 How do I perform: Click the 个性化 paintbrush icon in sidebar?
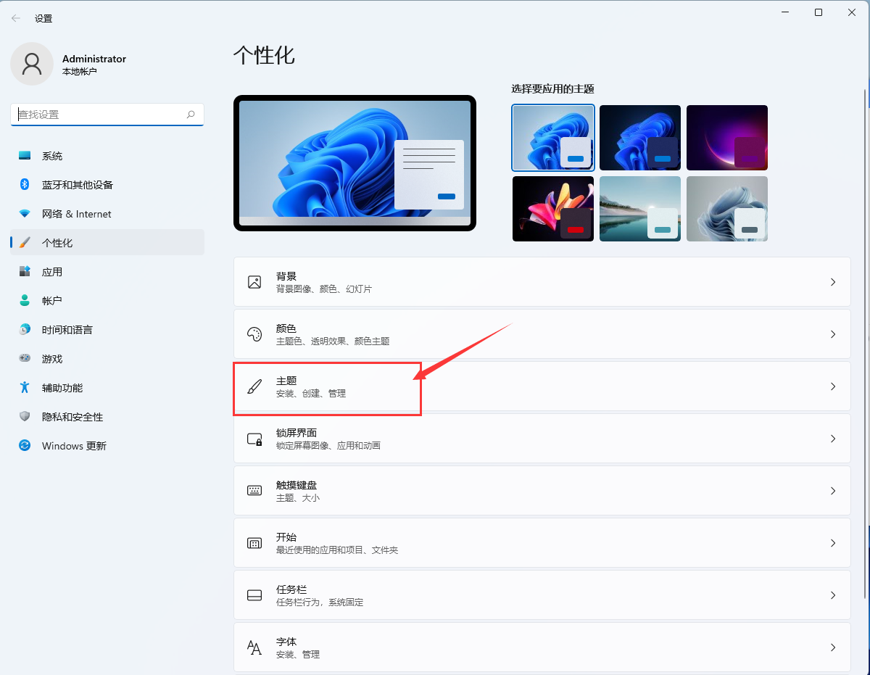point(25,243)
